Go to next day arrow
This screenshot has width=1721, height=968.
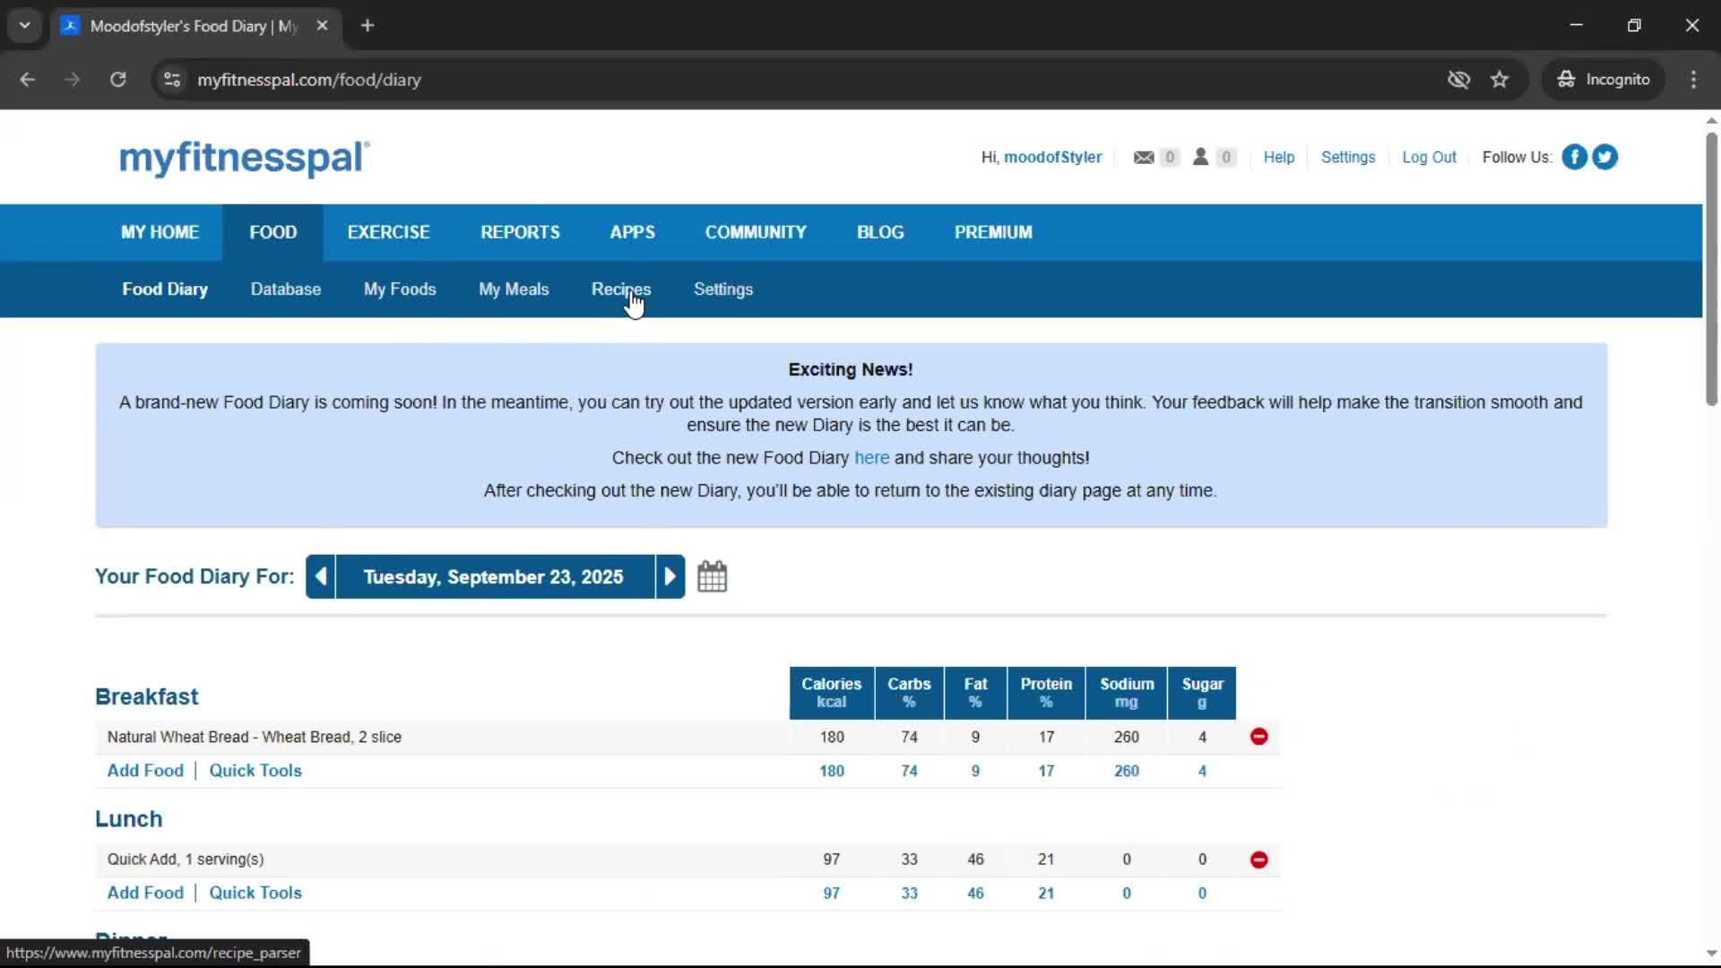tap(670, 577)
